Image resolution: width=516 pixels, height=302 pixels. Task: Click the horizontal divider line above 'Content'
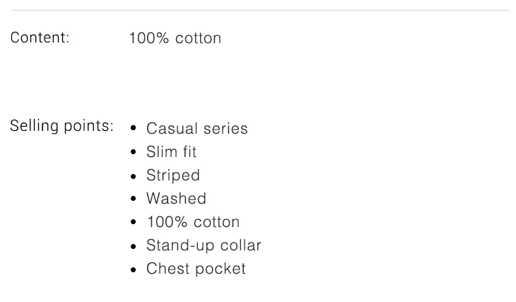[260, 10]
